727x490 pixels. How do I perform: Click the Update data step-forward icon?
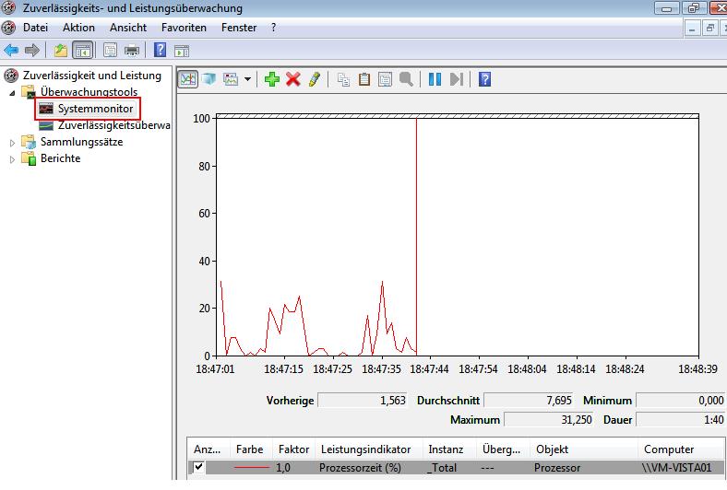coord(456,79)
